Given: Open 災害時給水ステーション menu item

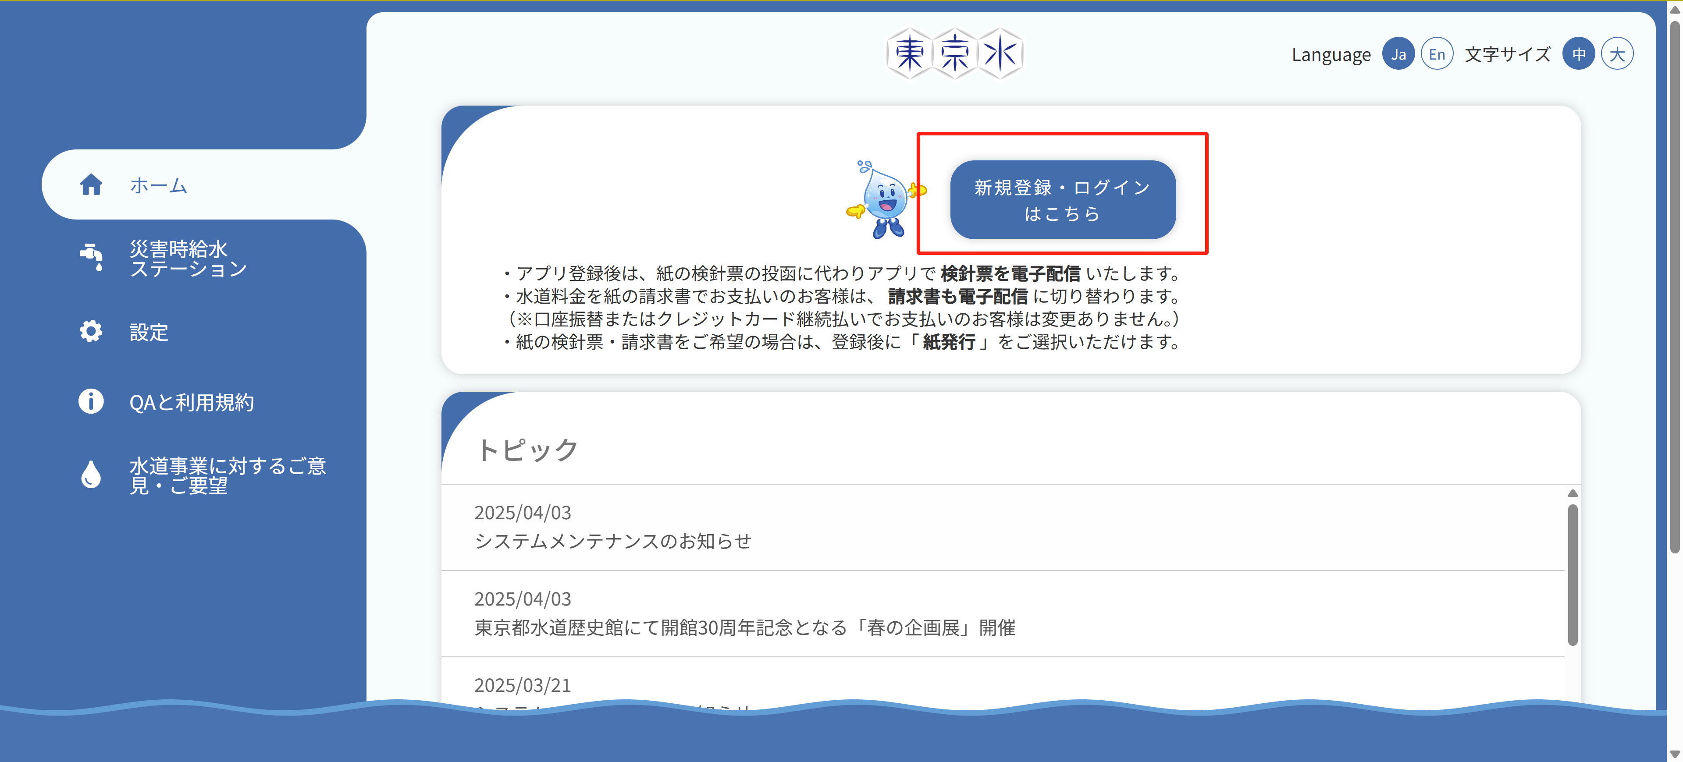Looking at the screenshot, I should point(188,259).
